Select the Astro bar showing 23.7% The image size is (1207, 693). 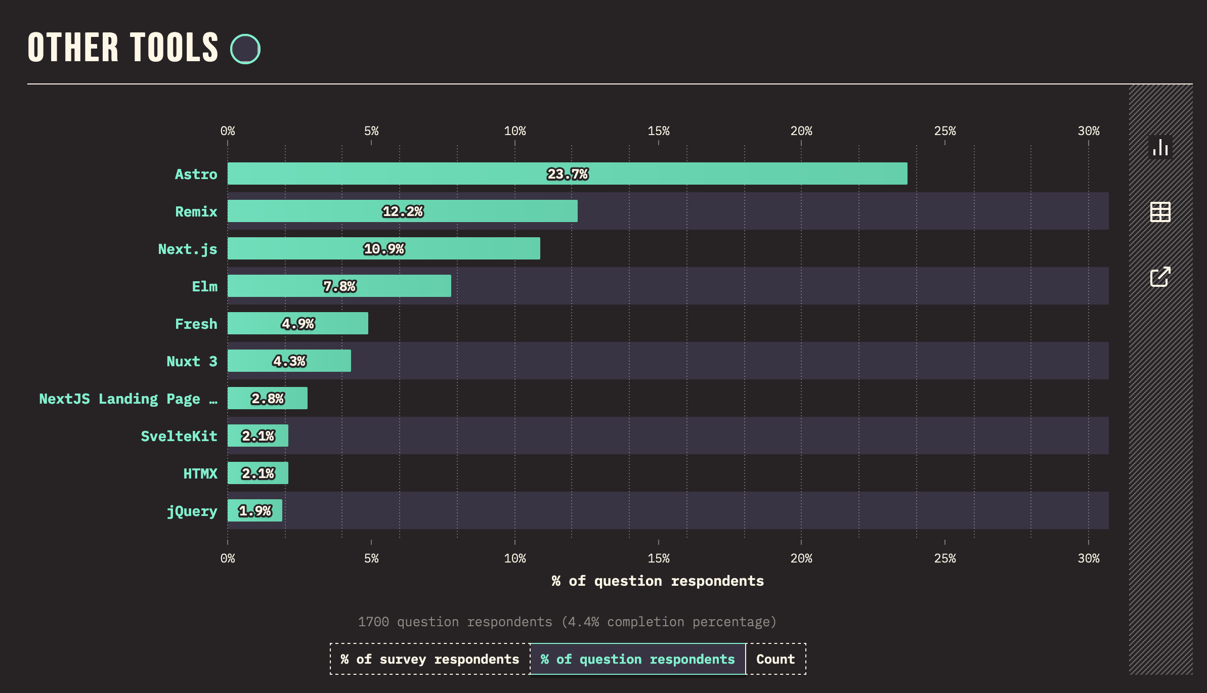pos(567,174)
